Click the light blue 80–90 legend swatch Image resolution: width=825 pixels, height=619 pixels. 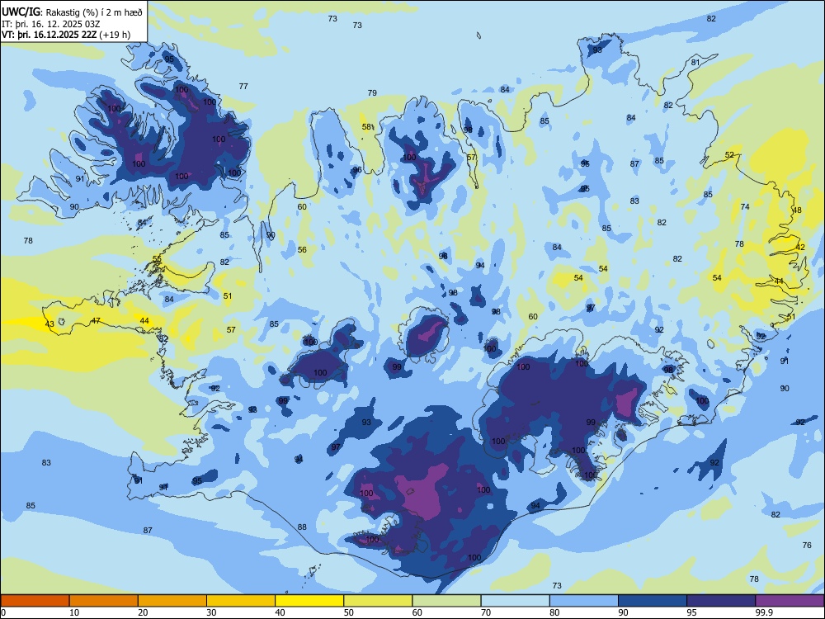pyautogui.click(x=584, y=601)
